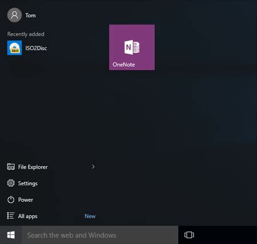Screen dimensions: 257x244
Task: Click the New label beside All apps
Action: tap(90, 216)
